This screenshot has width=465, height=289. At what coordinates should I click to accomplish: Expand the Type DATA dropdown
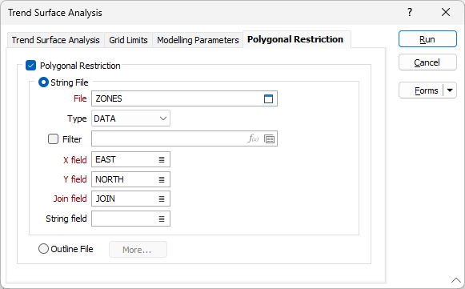tap(130, 118)
